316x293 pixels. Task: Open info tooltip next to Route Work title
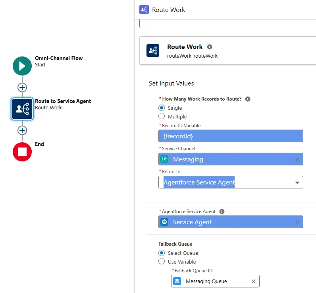tap(210, 47)
